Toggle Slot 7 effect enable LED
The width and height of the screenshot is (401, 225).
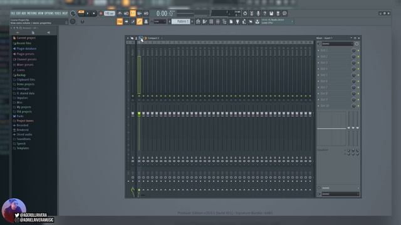pyautogui.click(x=358, y=87)
